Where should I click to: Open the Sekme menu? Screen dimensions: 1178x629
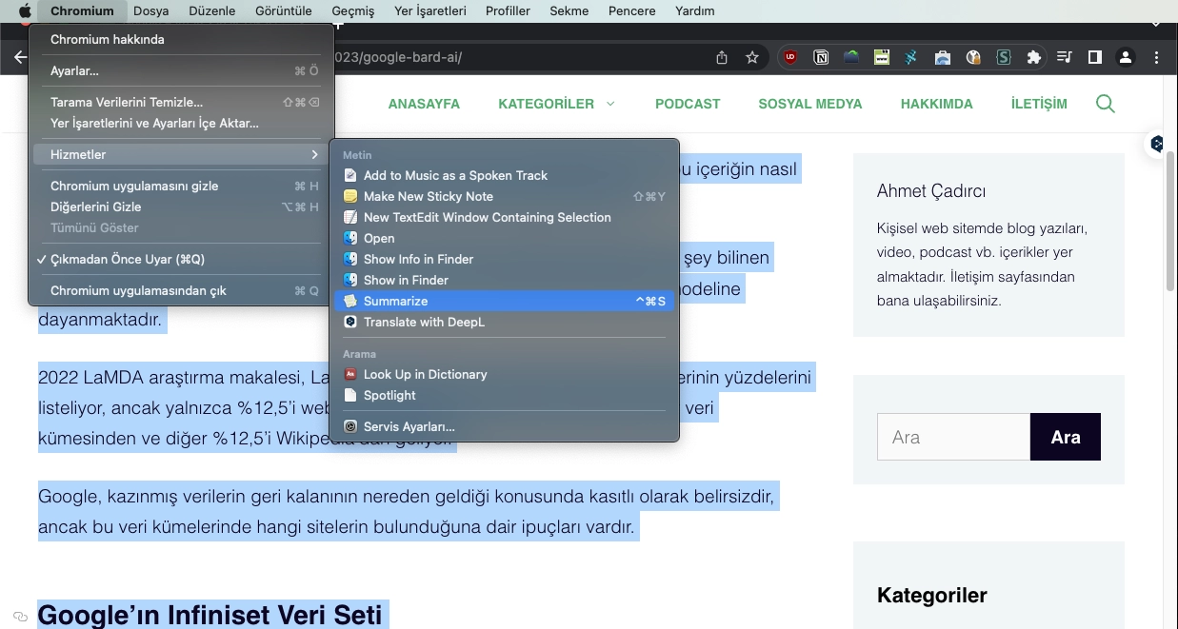[x=569, y=11]
